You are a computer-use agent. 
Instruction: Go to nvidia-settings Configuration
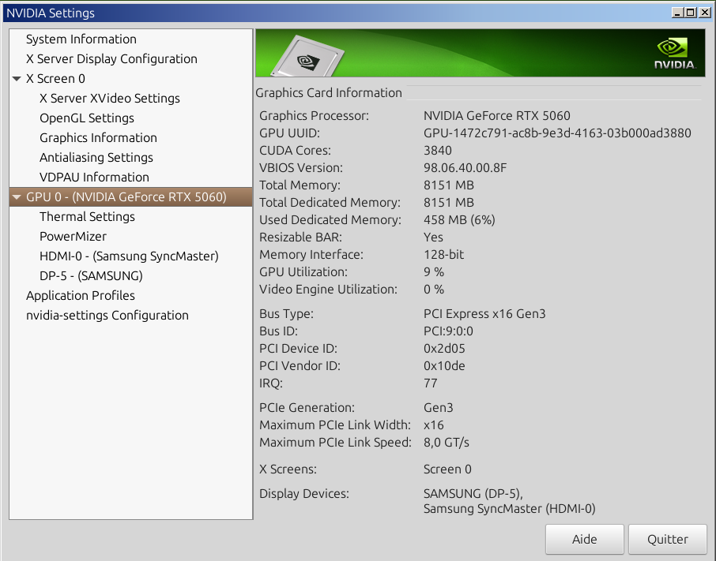point(107,316)
